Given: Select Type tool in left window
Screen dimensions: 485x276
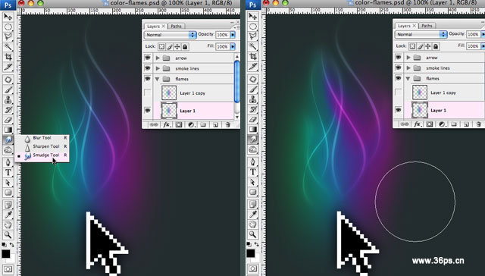Looking at the screenshot, I should (x=8, y=172).
